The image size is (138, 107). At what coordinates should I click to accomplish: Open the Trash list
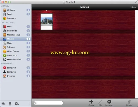(16, 14)
